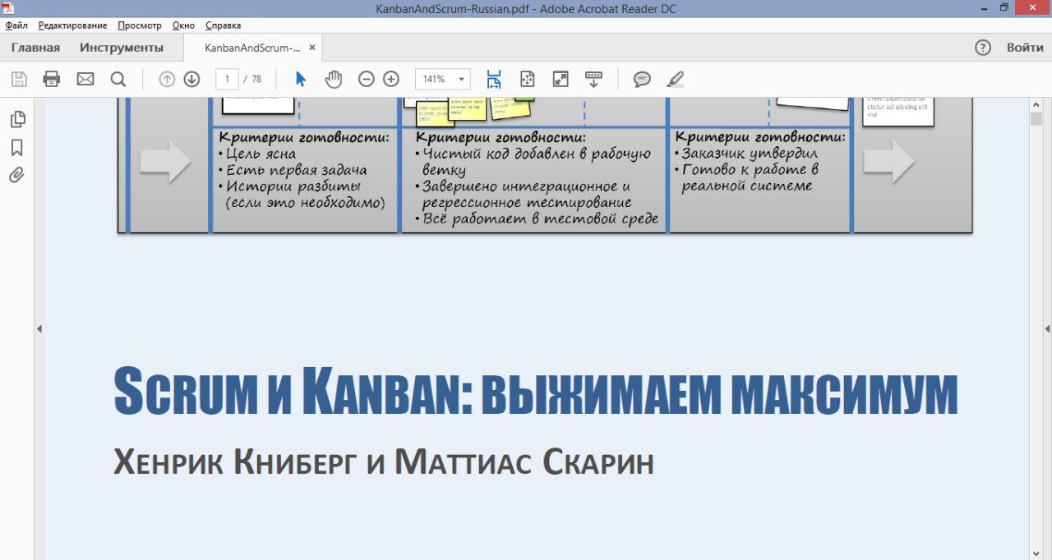Select the Highlight text marker tool
The width and height of the screenshot is (1052, 560).
click(676, 79)
